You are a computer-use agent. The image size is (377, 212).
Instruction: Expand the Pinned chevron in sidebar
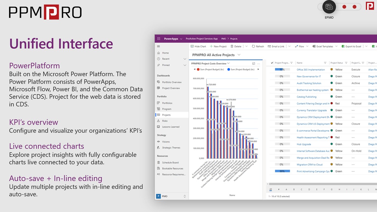coord(185,65)
